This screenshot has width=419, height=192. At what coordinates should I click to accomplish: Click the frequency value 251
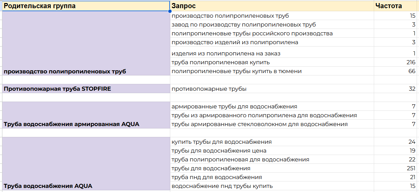click(411, 168)
